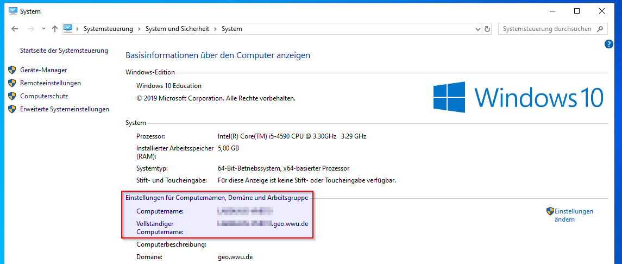This screenshot has width=622, height=264.
Task: Open Startseite der Systemsteuerung link
Action: pyautogui.click(x=64, y=51)
